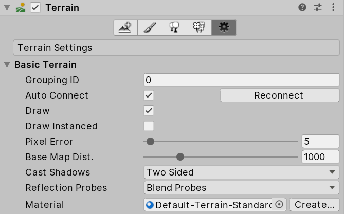Select the Create Neighbor Terrains tool
This screenshot has height=214, width=344.
(125, 28)
